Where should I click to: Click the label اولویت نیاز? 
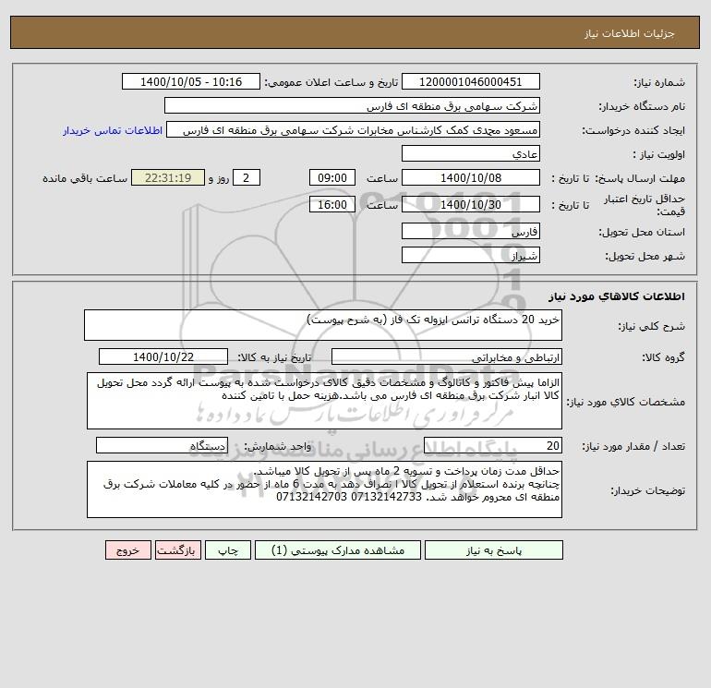(658, 154)
